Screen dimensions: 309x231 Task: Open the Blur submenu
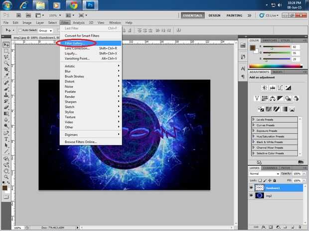click(91, 72)
